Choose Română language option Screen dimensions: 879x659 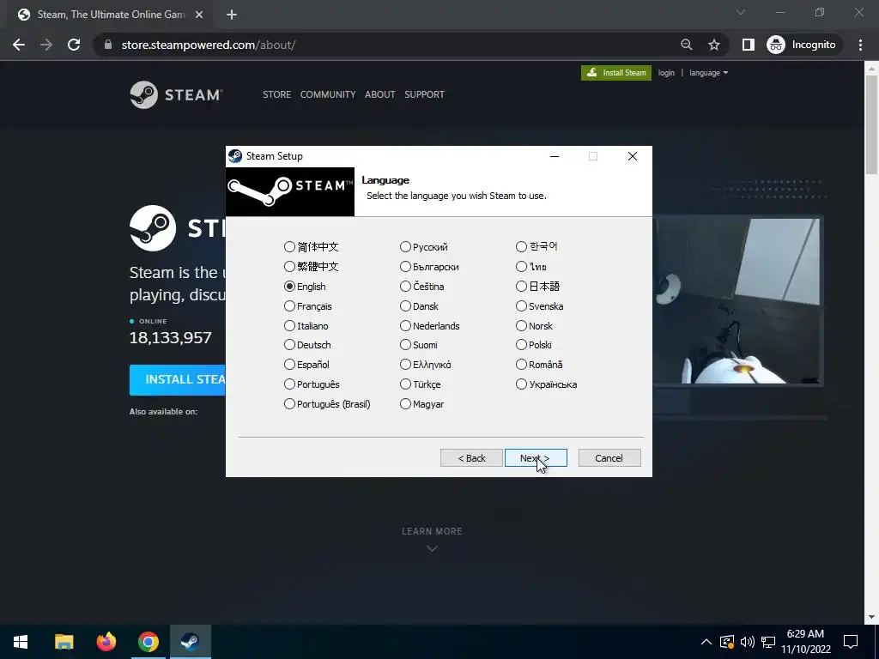click(521, 364)
